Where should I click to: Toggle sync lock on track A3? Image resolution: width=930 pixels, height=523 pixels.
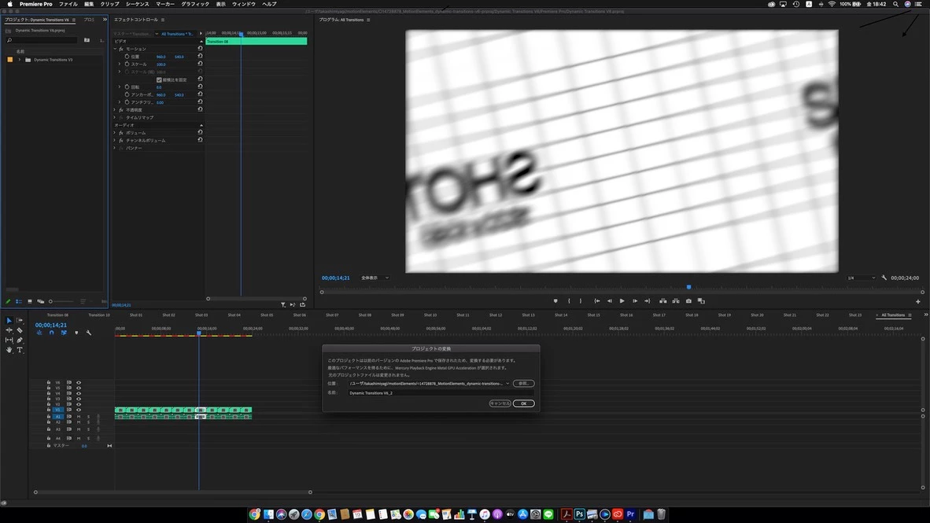point(68,429)
